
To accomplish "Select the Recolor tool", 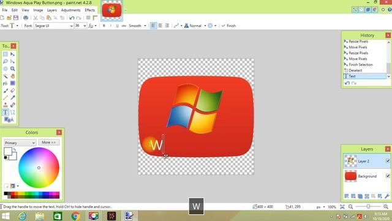I will tap(12, 105).
